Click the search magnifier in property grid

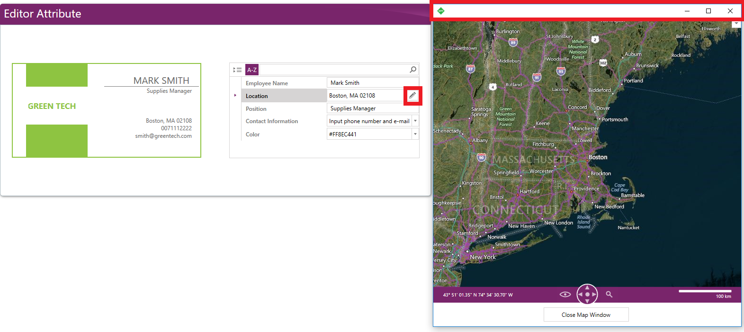[x=413, y=70]
